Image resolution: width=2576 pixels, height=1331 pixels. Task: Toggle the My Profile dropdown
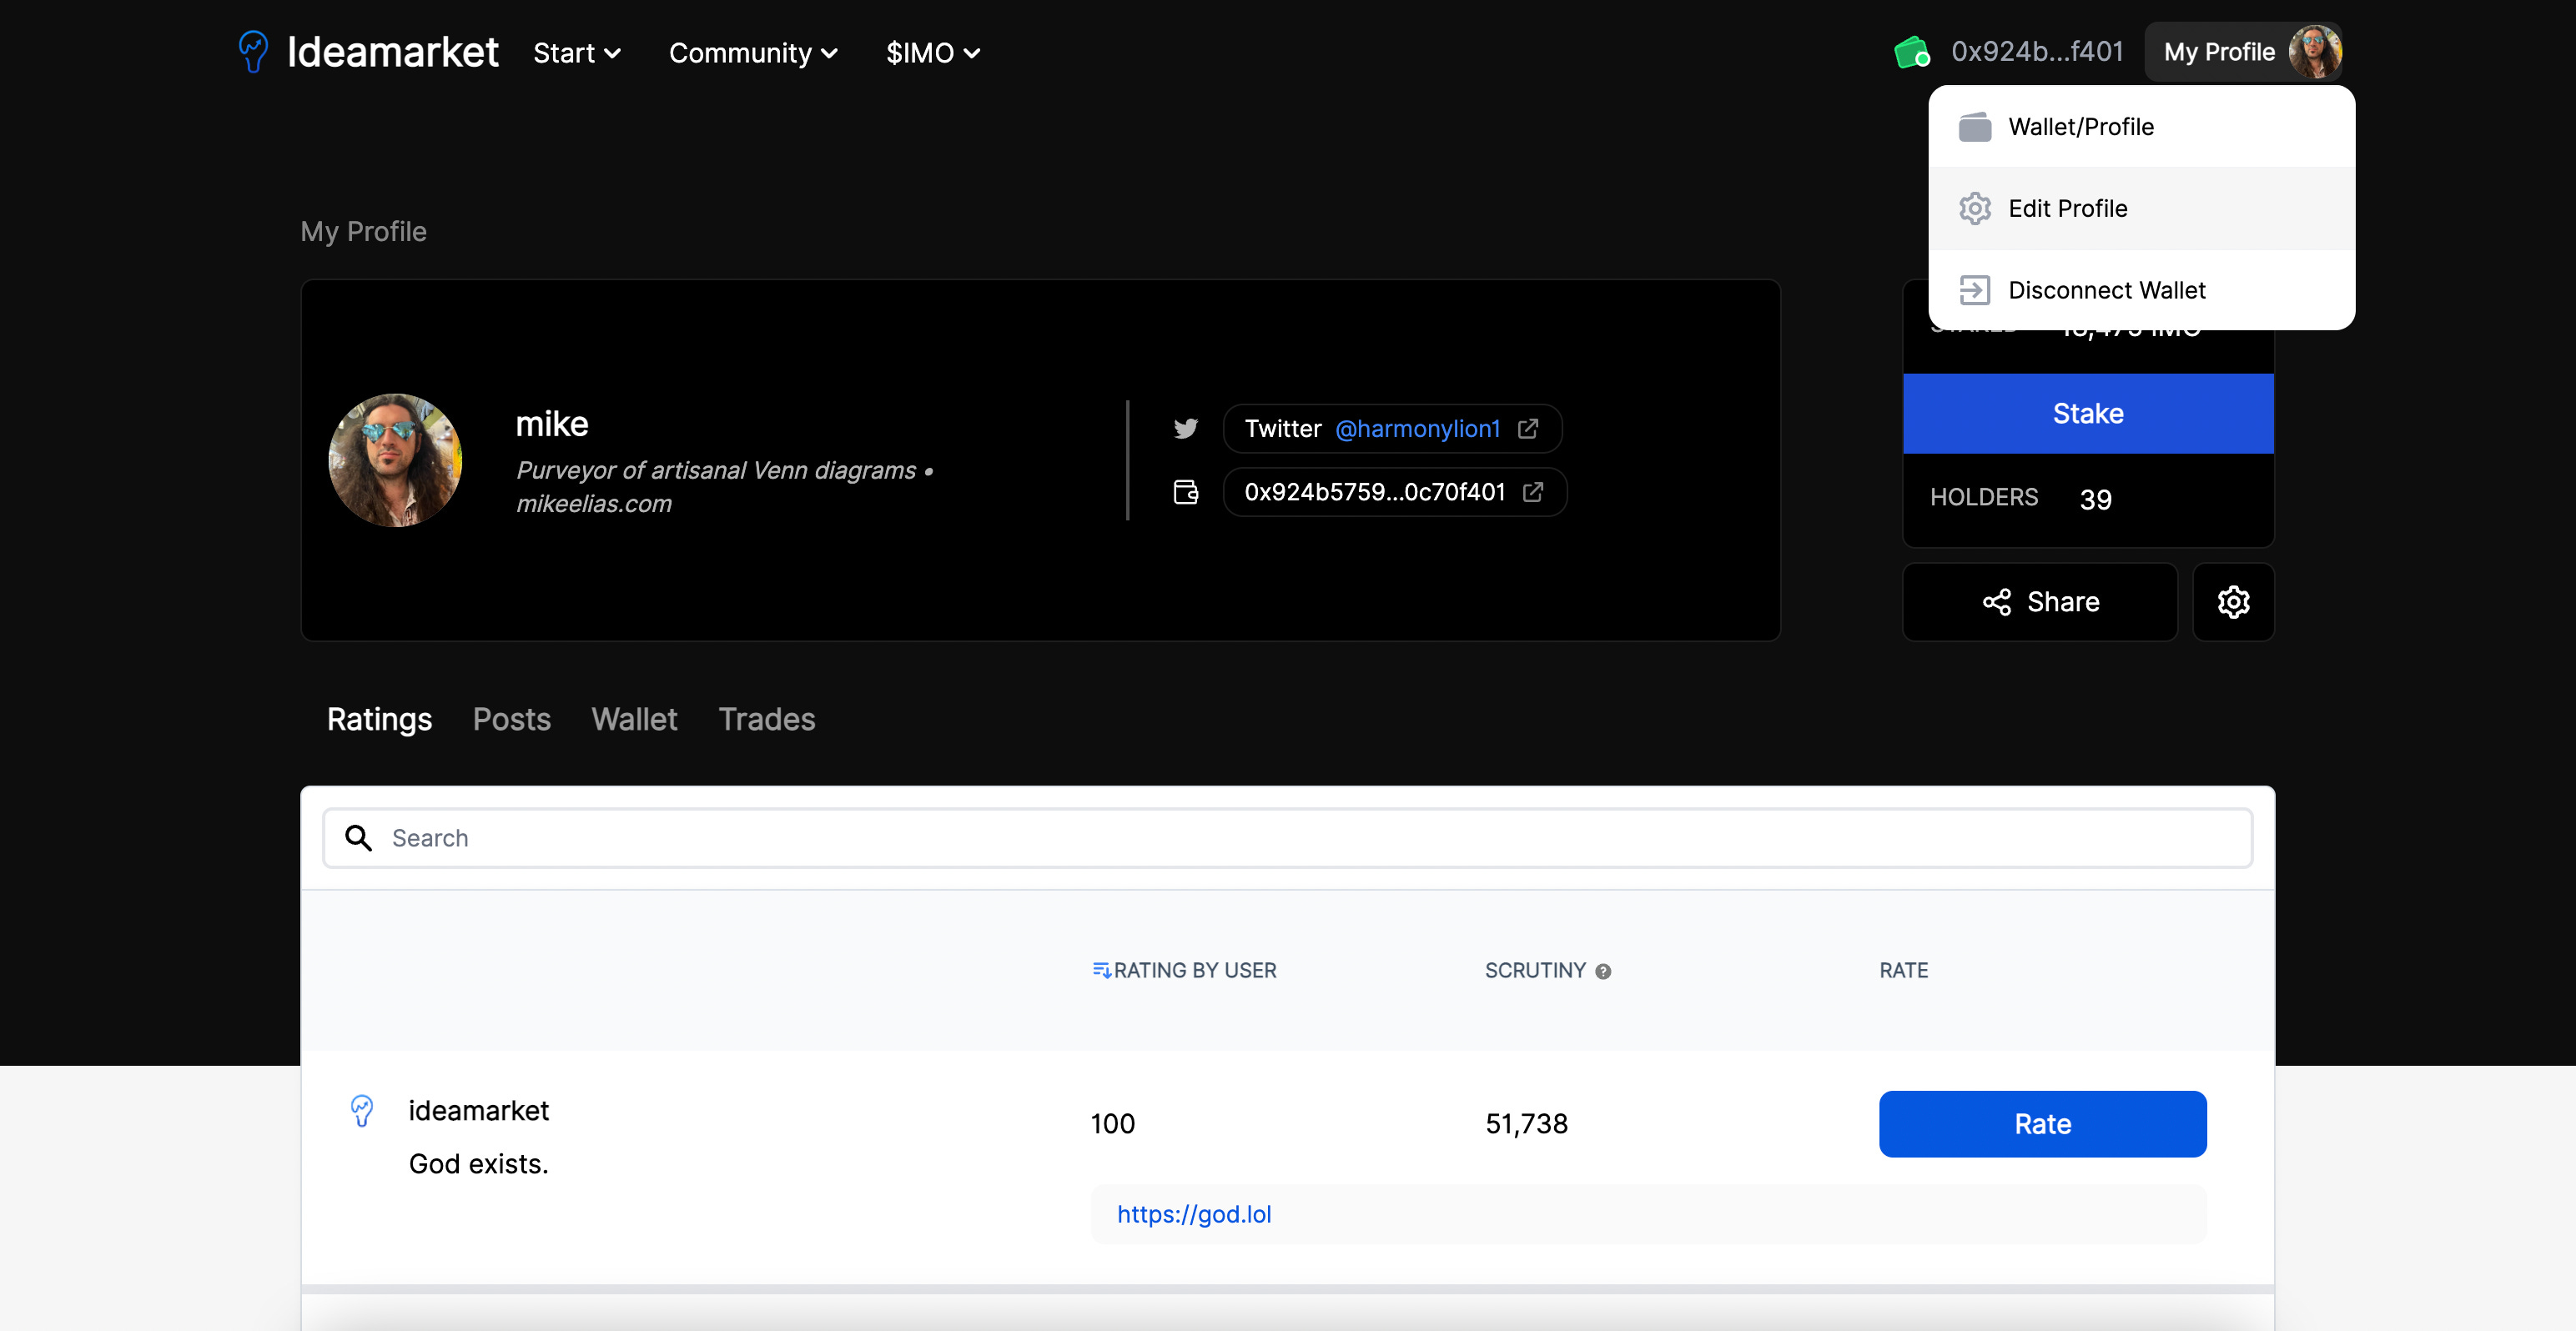[x=2243, y=52]
